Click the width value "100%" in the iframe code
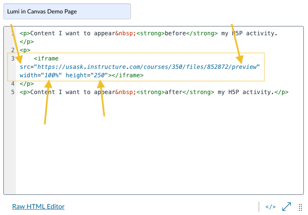Image resolution: width=308 pixels, height=215 pixels. (52, 75)
